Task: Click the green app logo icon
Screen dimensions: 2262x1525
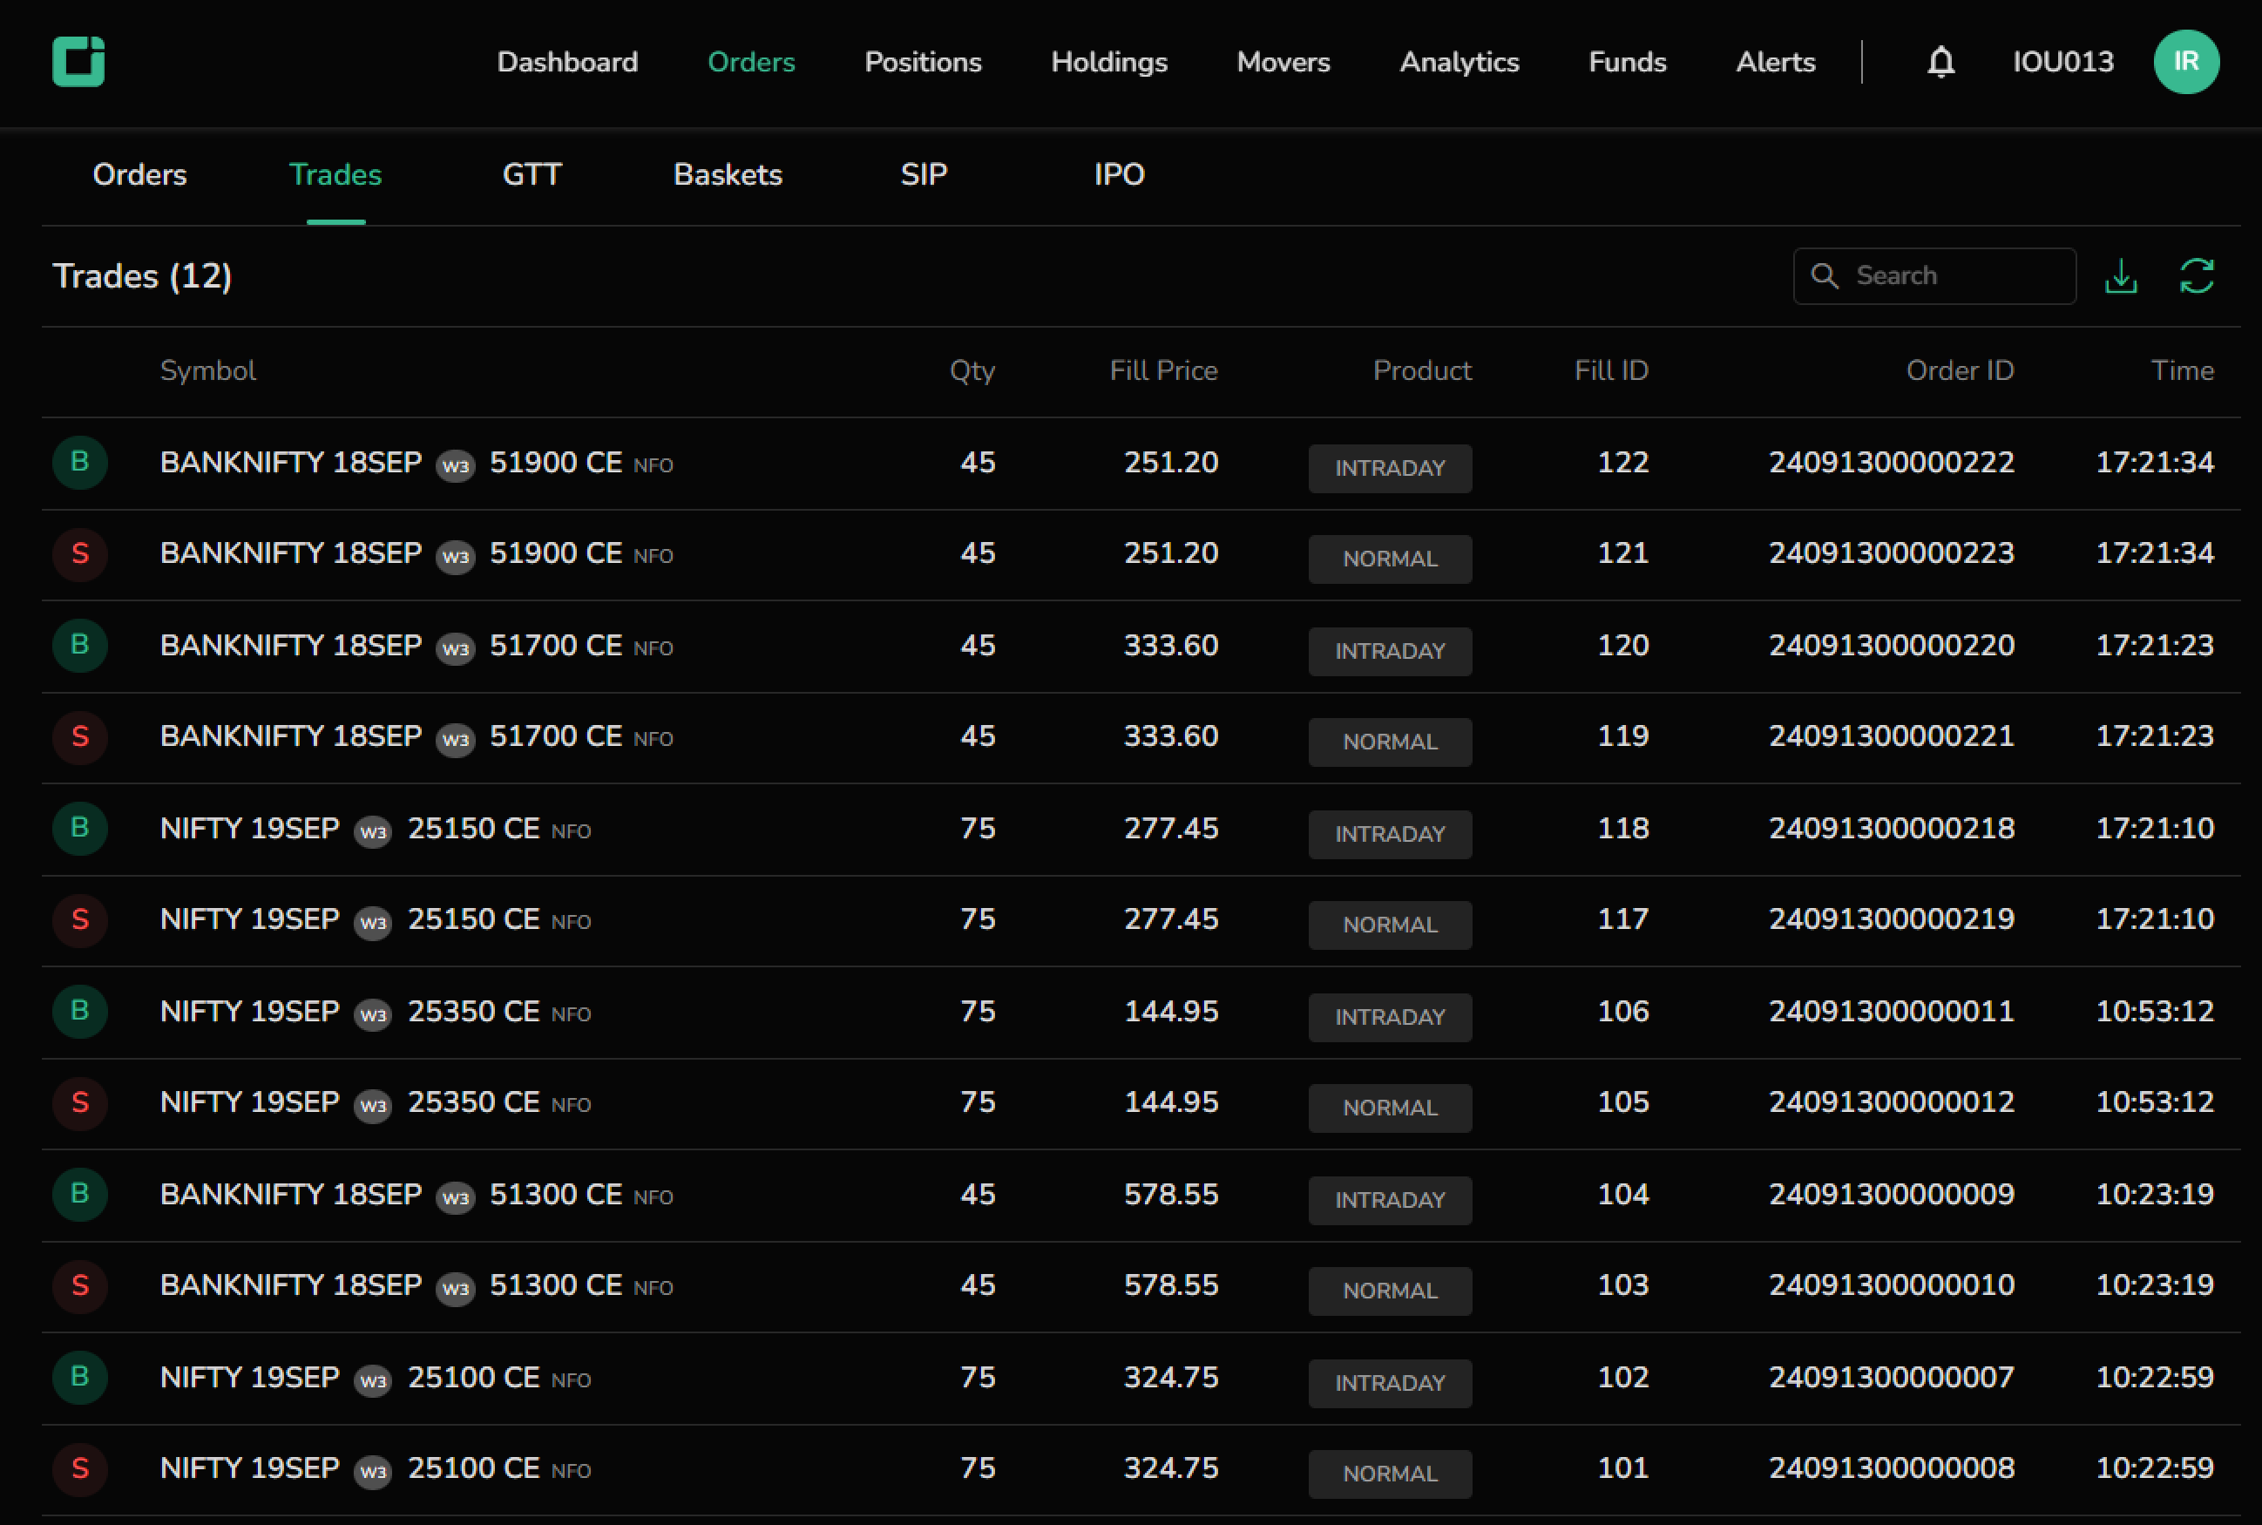Action: tap(78, 61)
